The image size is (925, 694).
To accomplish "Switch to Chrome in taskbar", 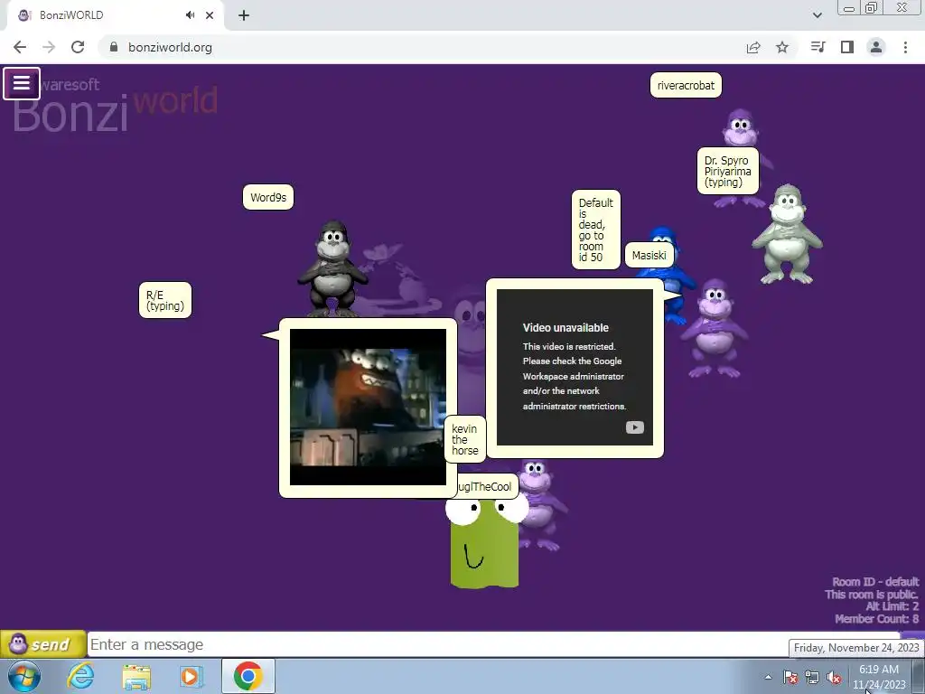I will pyautogui.click(x=248, y=676).
